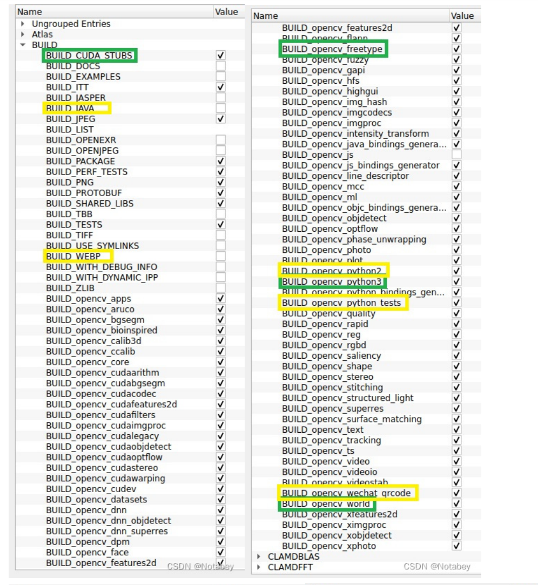The image size is (538, 585).
Task: Enable the BUILD_EXAMPLES checkbox
Action: [x=220, y=77]
